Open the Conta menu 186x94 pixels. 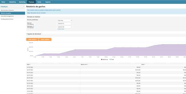click(x=39, y=2)
